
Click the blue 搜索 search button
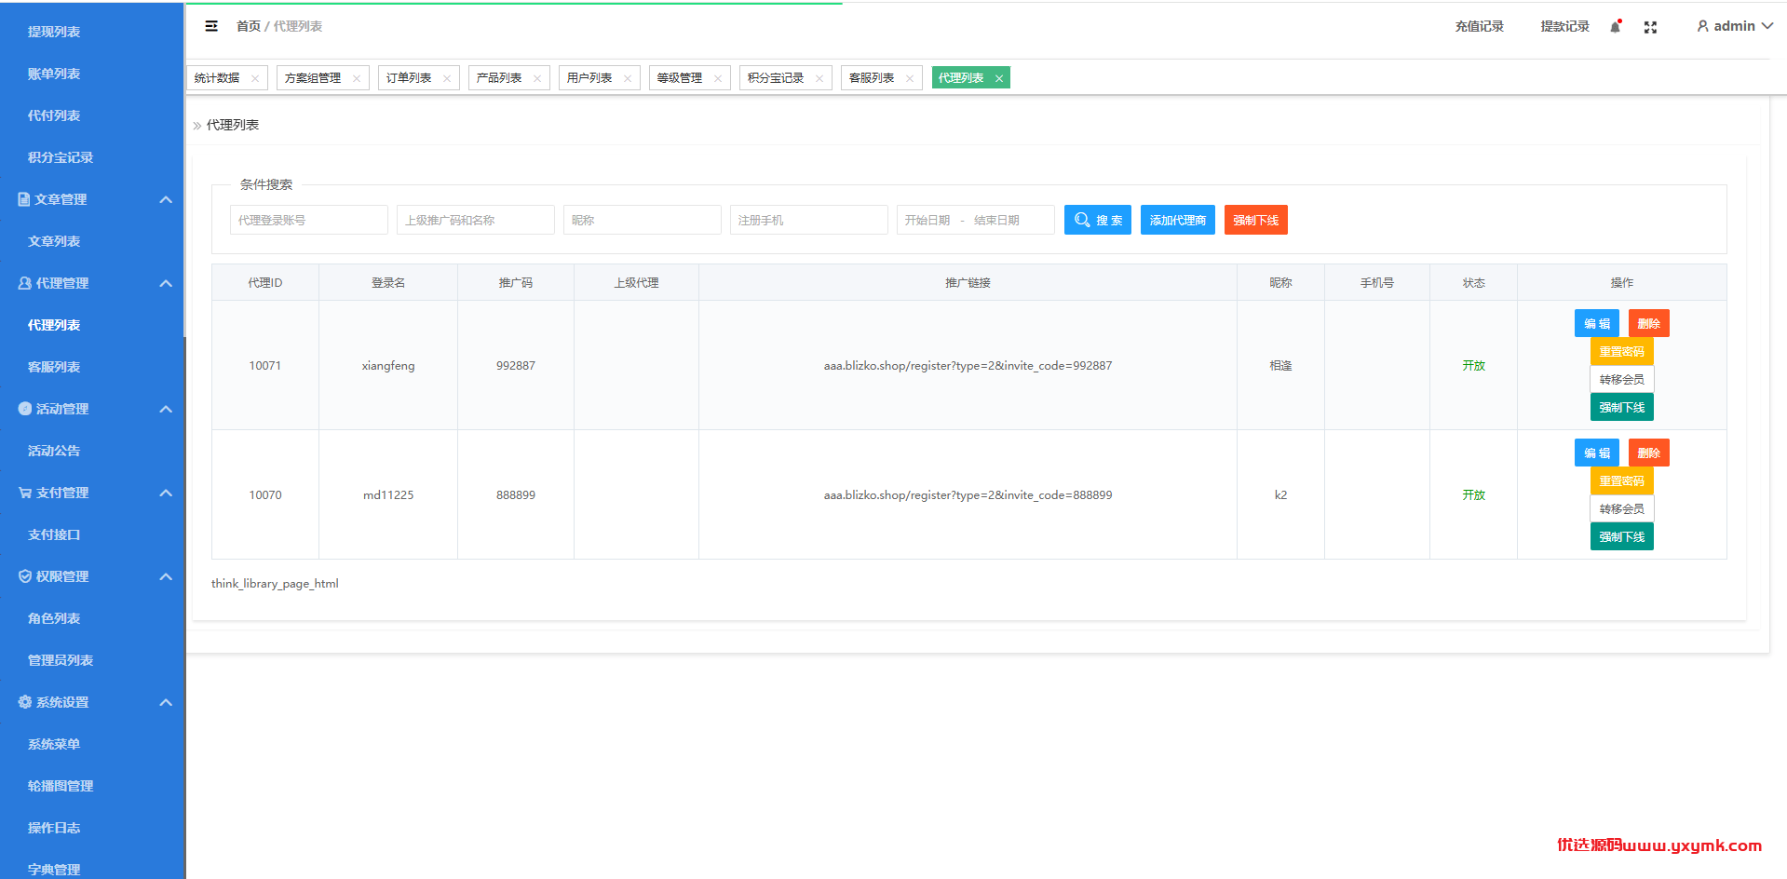(1098, 220)
